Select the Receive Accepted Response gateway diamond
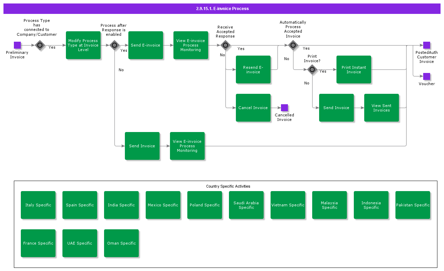Screen dimensions: 444x271 pos(225,45)
